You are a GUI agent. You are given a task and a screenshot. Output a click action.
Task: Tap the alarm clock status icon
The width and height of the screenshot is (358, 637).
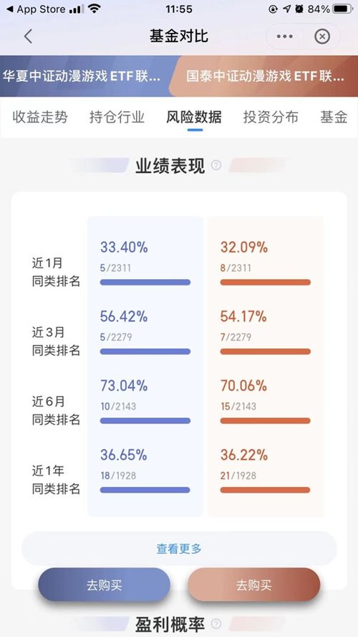[x=299, y=9]
